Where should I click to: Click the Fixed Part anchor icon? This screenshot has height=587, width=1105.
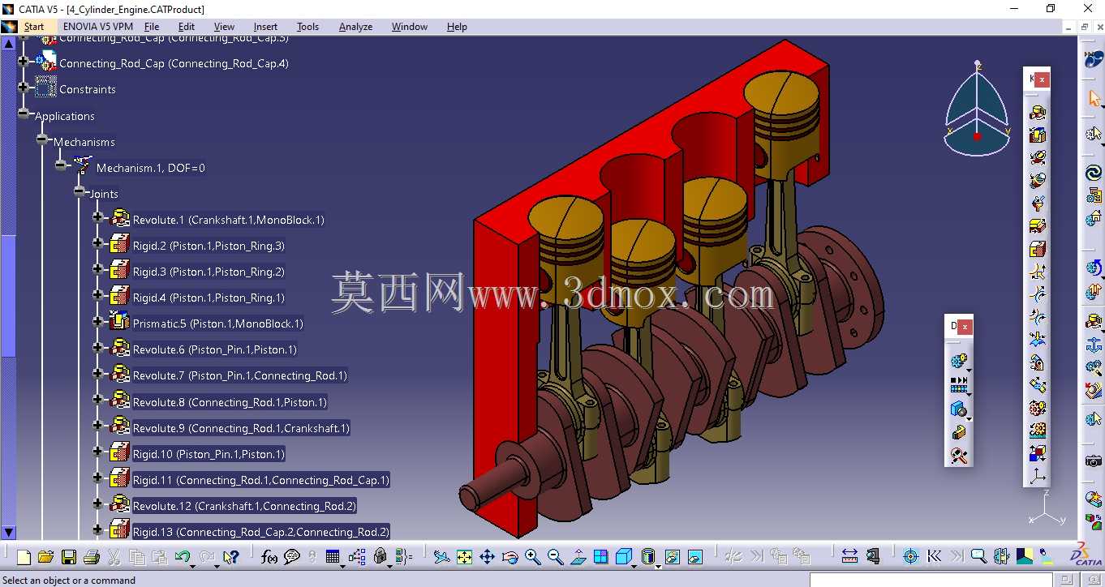tap(1094, 345)
